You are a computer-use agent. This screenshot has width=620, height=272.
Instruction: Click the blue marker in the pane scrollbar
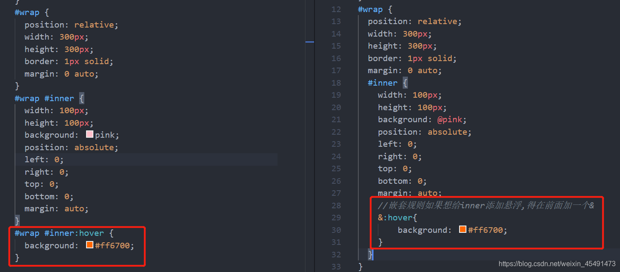click(x=310, y=42)
